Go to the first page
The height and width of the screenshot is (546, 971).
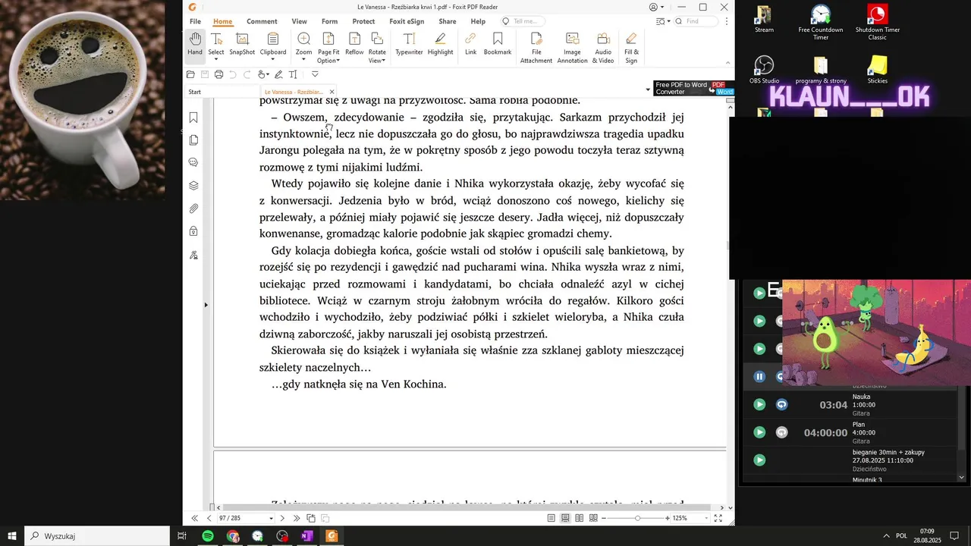[195, 518]
